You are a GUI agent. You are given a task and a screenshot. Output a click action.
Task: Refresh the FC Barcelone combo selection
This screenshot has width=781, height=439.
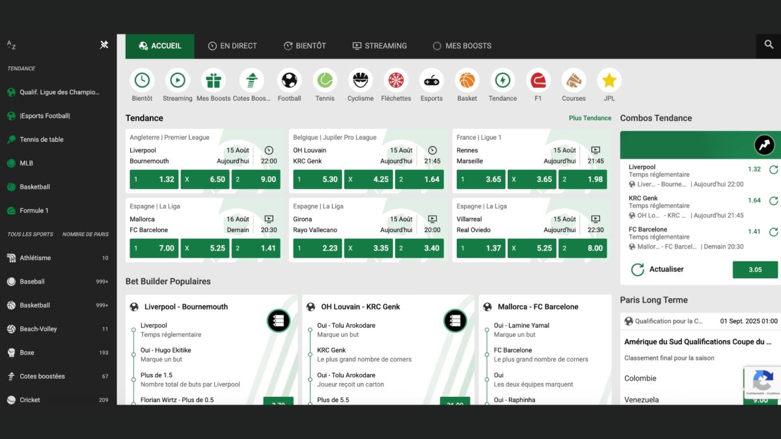pos(773,232)
